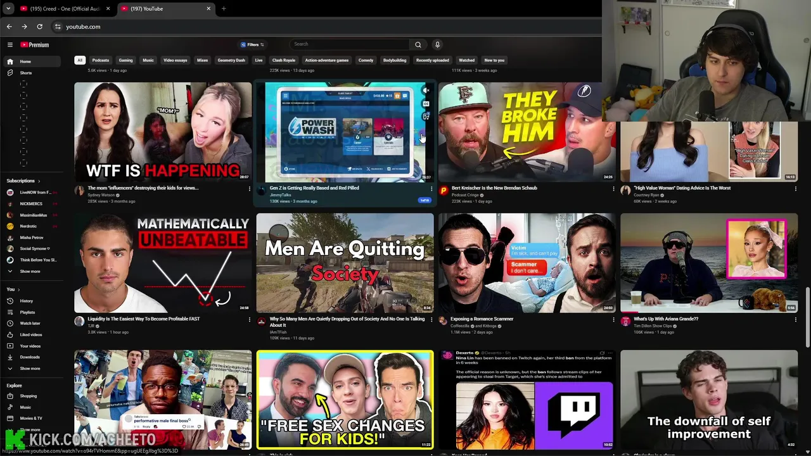Select the 'Podcasts' filter chip
Screen dimensions: 811x456
pyautogui.click(x=100, y=60)
